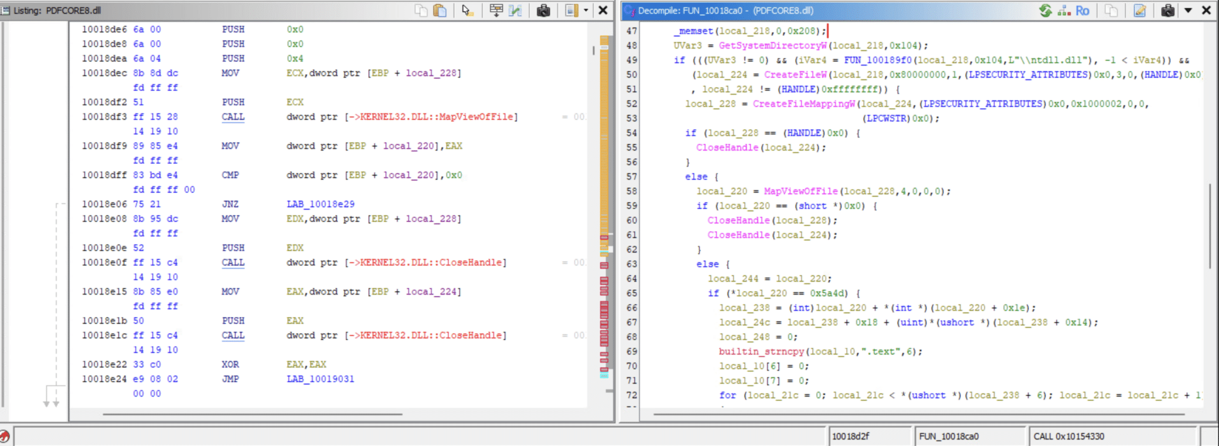Open the Listing field editor icon
This screenshot has width=1219, height=446.
[496, 11]
